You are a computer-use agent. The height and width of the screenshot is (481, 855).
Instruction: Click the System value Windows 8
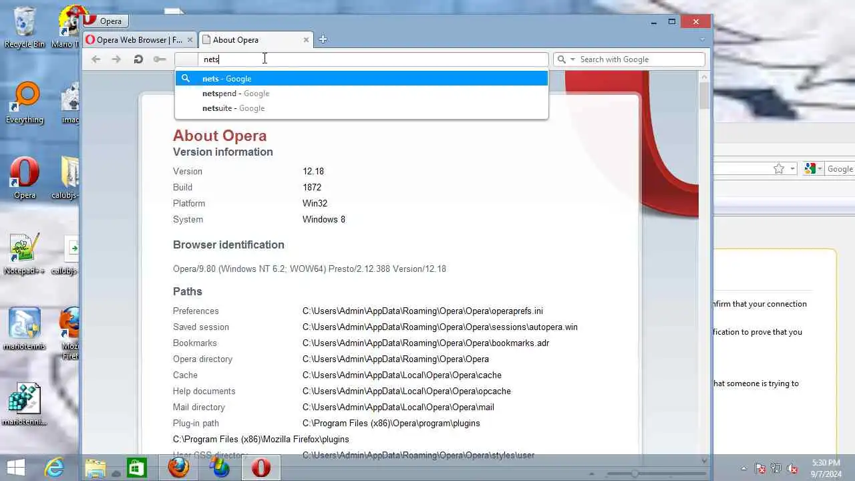click(x=324, y=219)
